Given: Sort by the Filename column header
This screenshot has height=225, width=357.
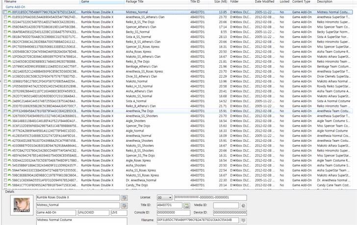Looking at the screenshot, I should (x=41, y=1).
